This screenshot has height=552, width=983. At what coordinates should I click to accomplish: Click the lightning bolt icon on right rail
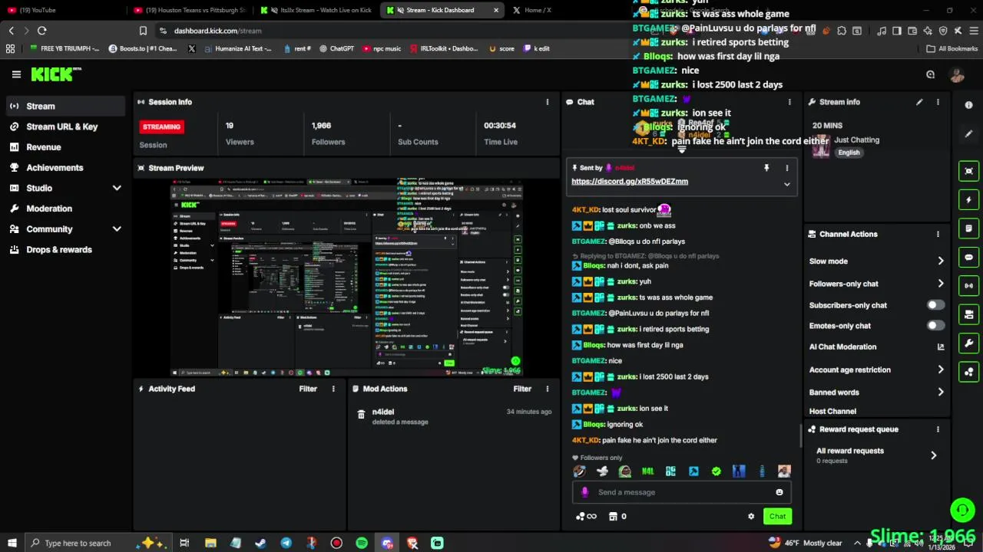tap(968, 200)
